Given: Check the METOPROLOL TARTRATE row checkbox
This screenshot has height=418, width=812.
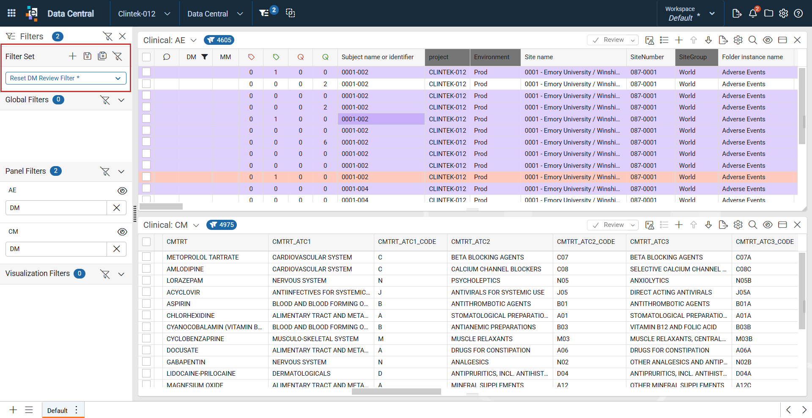Looking at the screenshot, I should point(146,257).
